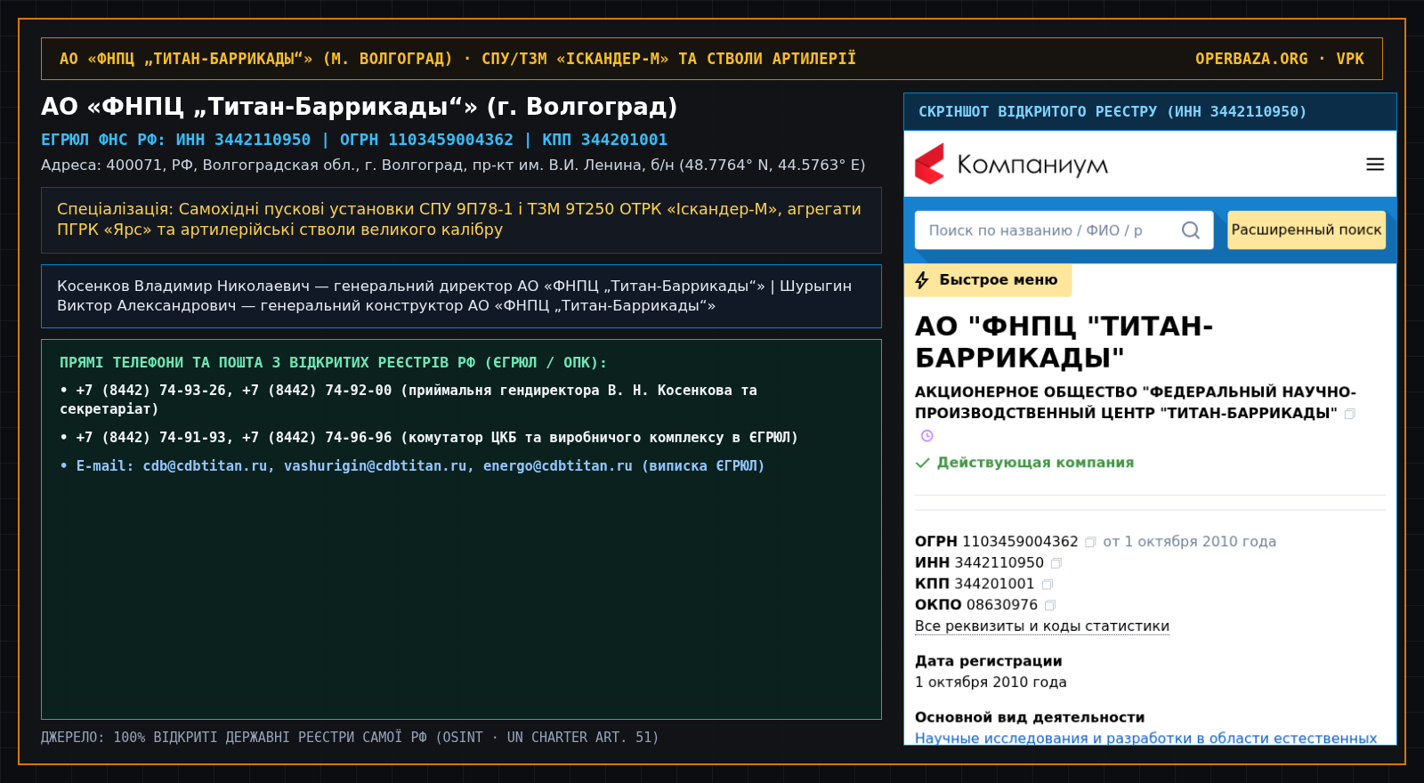The width and height of the screenshot is (1424, 783).
Task: Click the purple clock history icon
Action: [926, 436]
